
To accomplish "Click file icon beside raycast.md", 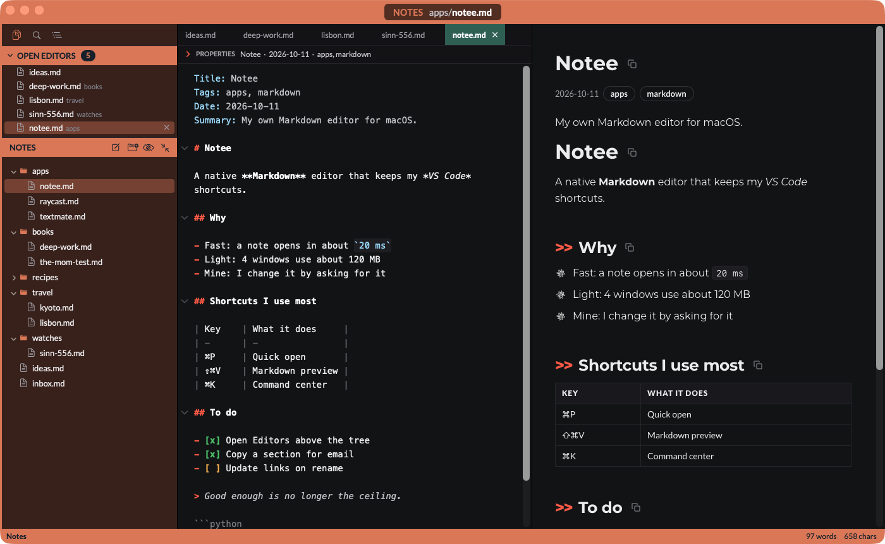I will (32, 201).
